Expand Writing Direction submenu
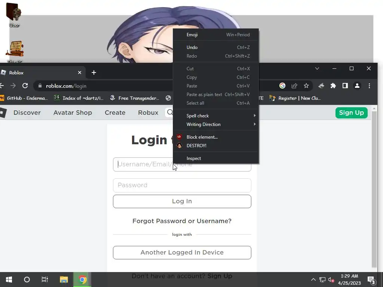This screenshot has width=383, height=287. coord(216,124)
